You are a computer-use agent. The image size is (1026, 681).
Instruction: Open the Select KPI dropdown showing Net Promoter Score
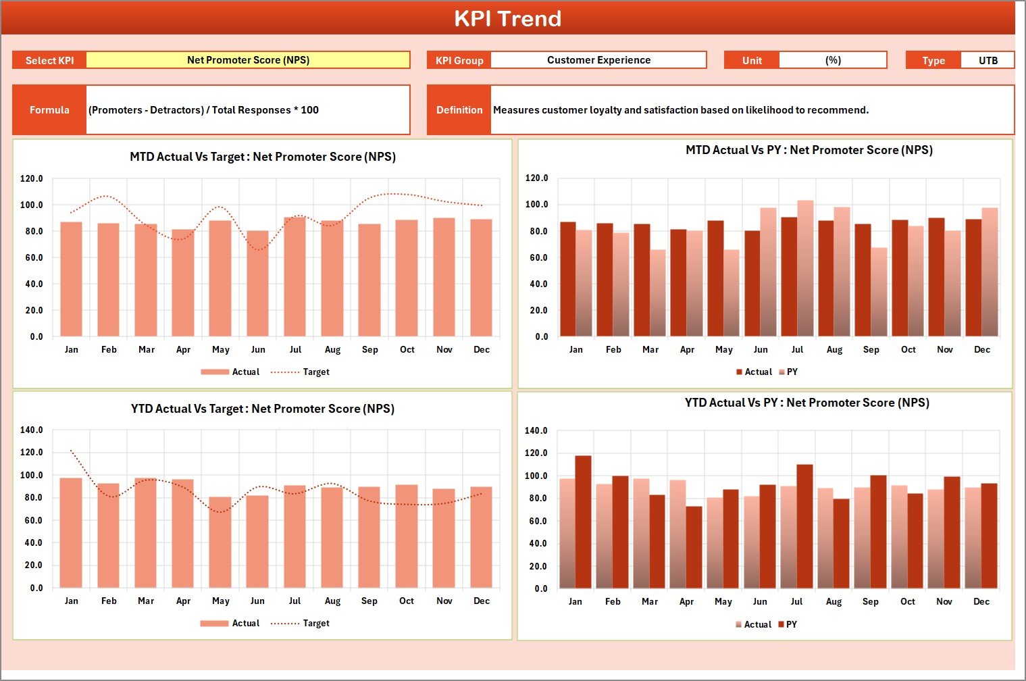click(x=248, y=59)
